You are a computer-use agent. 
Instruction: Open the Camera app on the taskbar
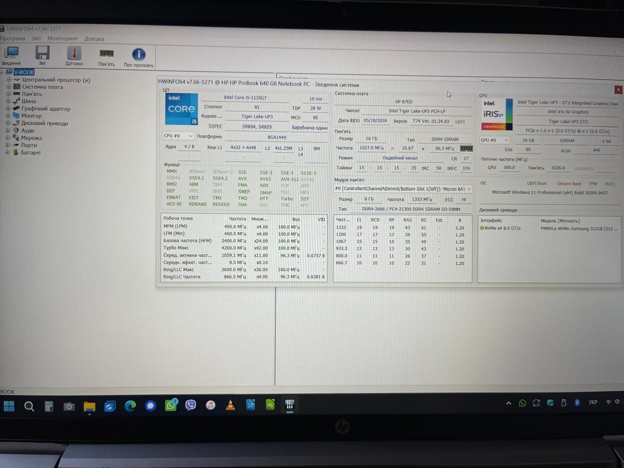click(x=69, y=406)
